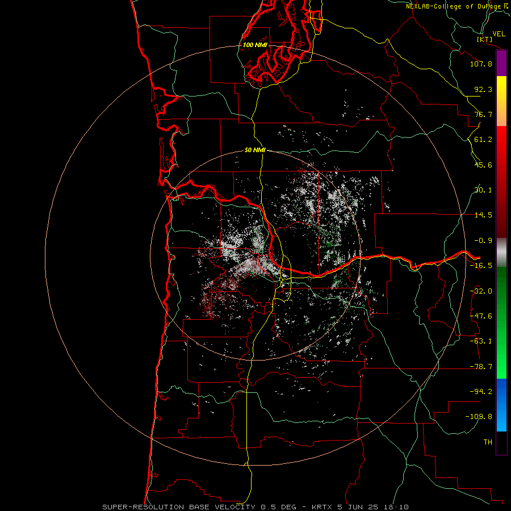The image size is (511, 511).
Task: Click the -94.2 legend value
Action: point(481,392)
